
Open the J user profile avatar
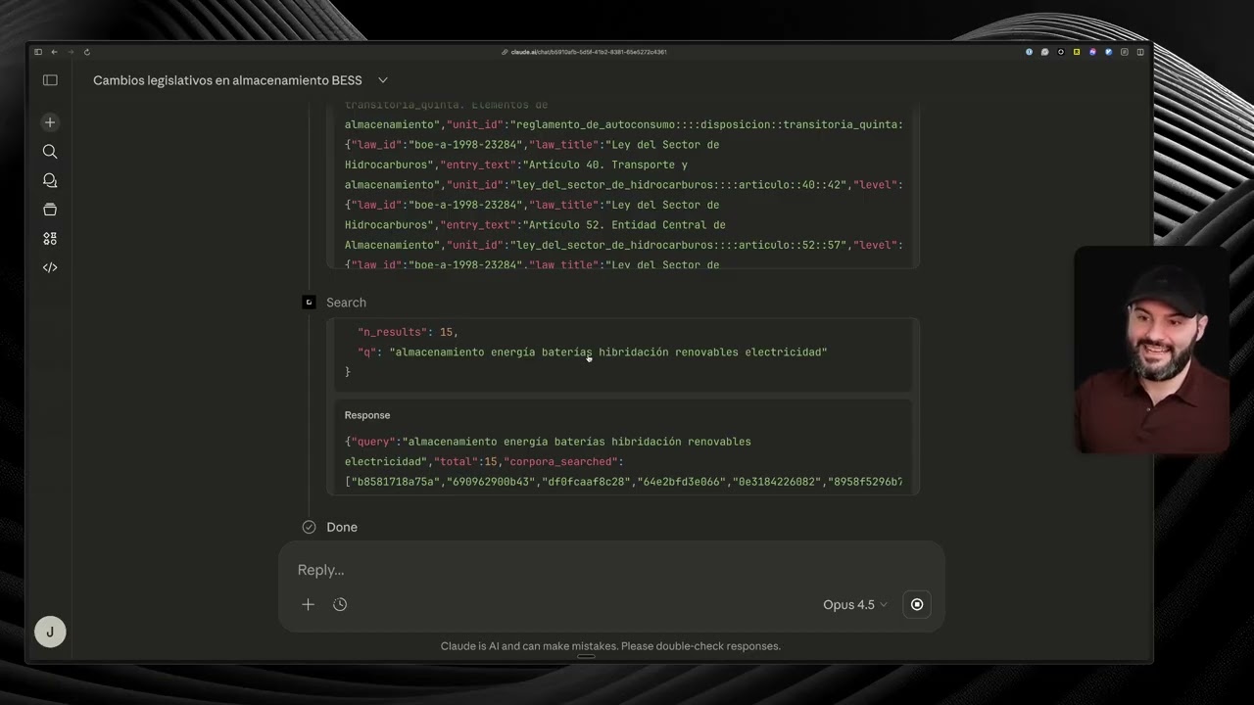coord(50,632)
